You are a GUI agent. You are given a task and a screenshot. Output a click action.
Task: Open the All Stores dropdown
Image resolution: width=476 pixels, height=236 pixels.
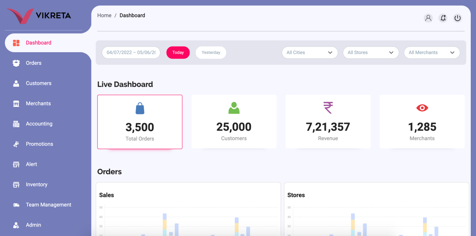coord(370,53)
